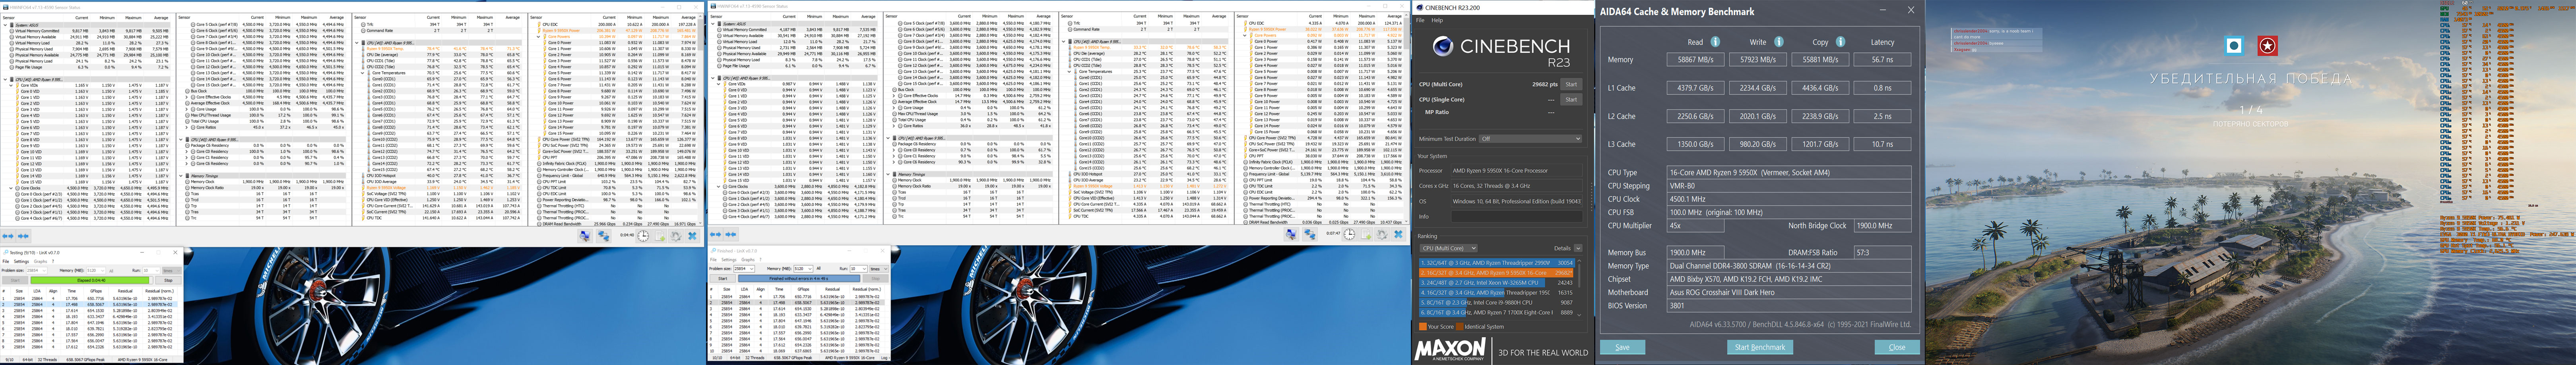The width and height of the screenshot is (2576, 365).
Task: Click CPU Clock field showing 4500.1 MHz
Action: pyautogui.click(x=1789, y=200)
